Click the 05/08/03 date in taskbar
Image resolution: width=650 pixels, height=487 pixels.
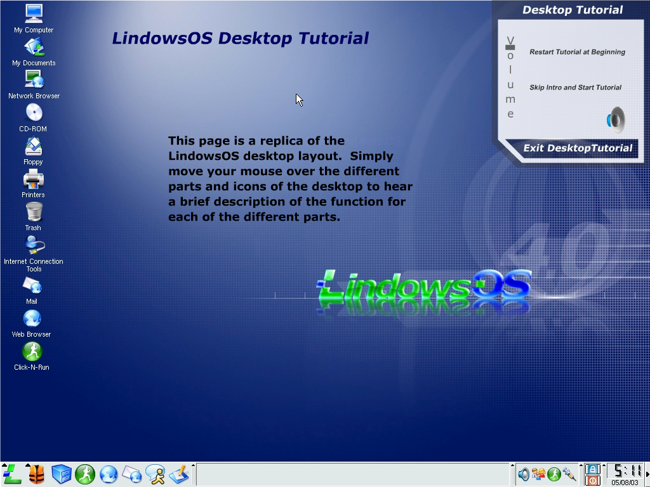point(625,483)
